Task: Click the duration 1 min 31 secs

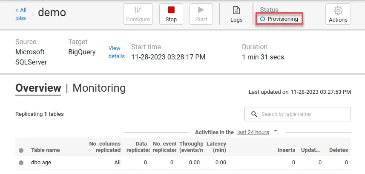Action: click(263, 57)
